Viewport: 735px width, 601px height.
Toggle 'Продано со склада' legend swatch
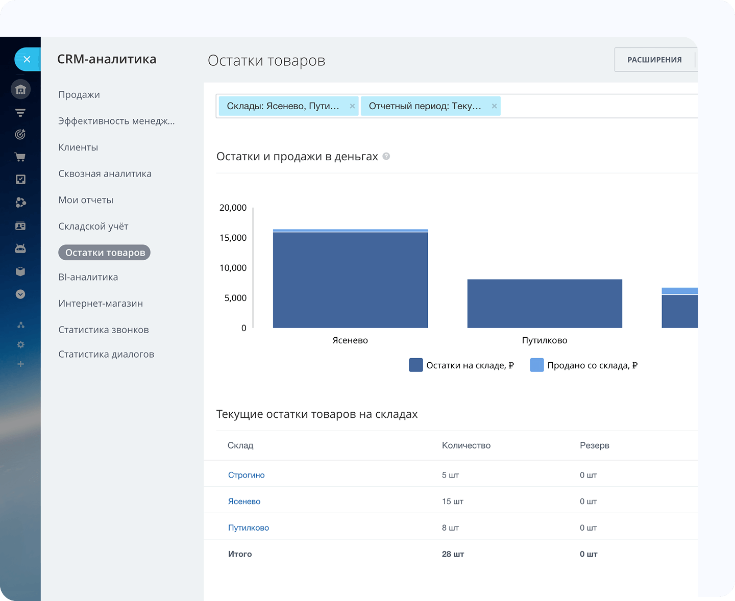[537, 365]
